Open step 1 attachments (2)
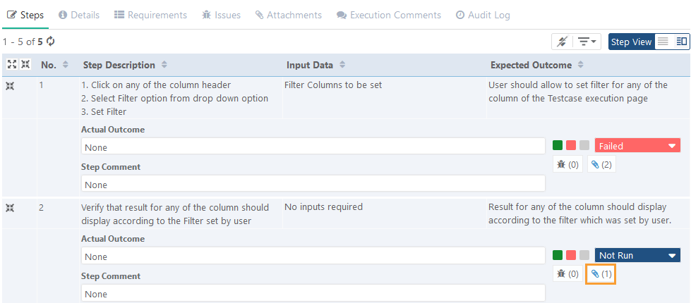 pos(601,164)
